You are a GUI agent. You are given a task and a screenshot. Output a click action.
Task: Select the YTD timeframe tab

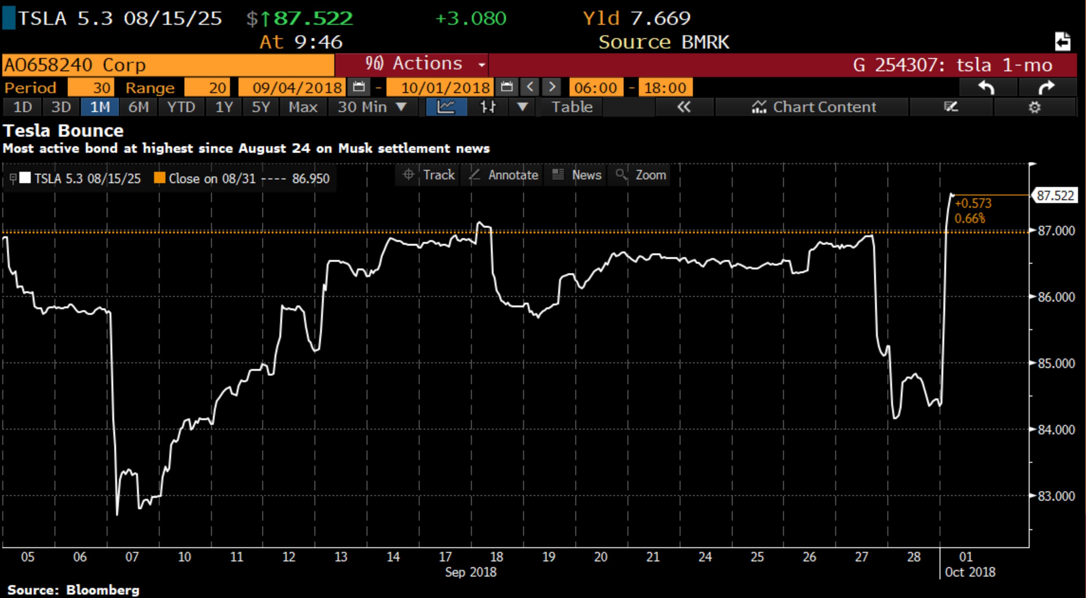click(181, 107)
